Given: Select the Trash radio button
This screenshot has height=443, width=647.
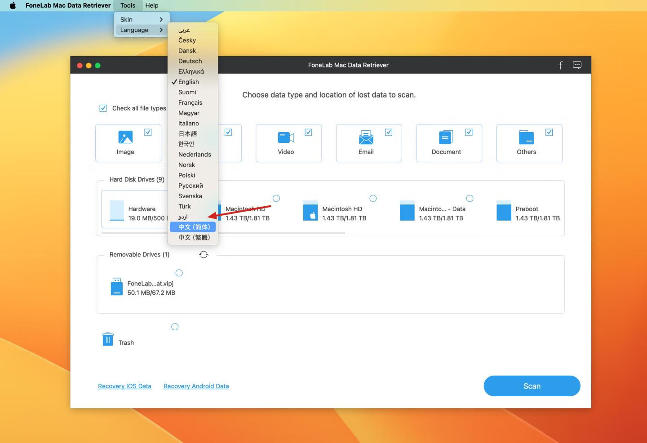Looking at the screenshot, I should [175, 327].
